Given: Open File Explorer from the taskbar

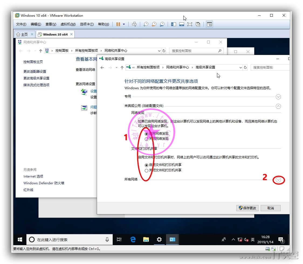Looking at the screenshot, I should tap(146, 240).
